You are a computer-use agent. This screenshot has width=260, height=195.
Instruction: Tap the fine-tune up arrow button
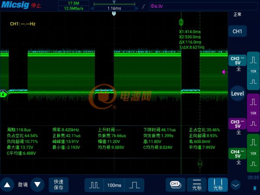(x=7, y=185)
